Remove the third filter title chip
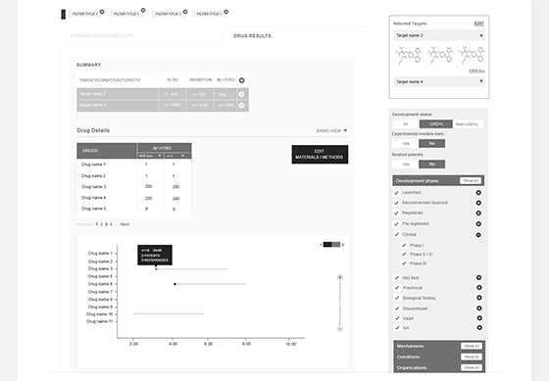The image size is (549, 381). tap(185, 12)
